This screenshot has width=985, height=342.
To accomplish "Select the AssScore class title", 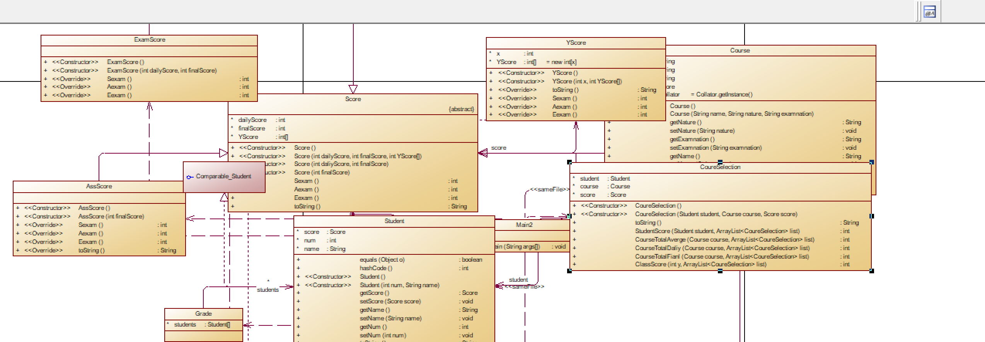I will [99, 186].
